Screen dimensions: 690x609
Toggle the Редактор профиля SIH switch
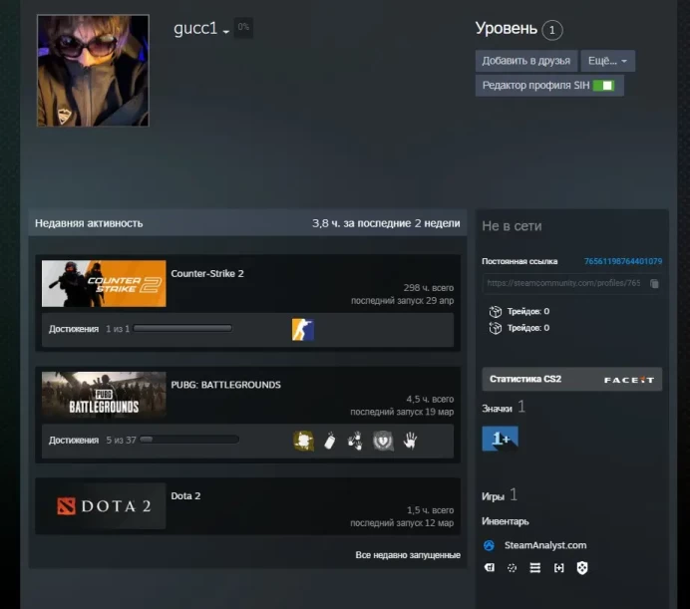pos(603,86)
